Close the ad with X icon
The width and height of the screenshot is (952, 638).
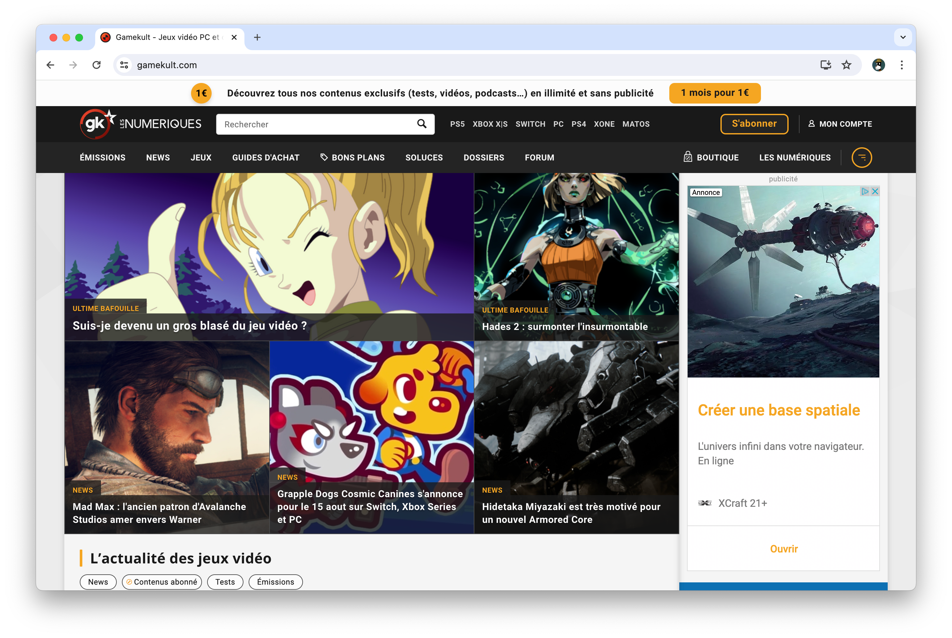pos(875,191)
